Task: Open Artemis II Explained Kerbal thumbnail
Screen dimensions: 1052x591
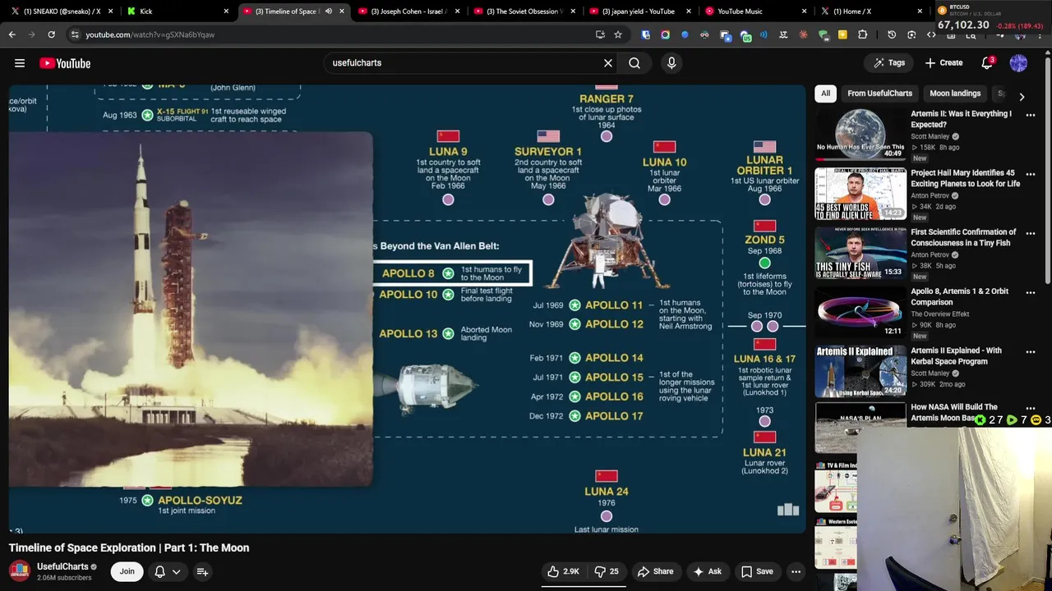Action: point(861,371)
